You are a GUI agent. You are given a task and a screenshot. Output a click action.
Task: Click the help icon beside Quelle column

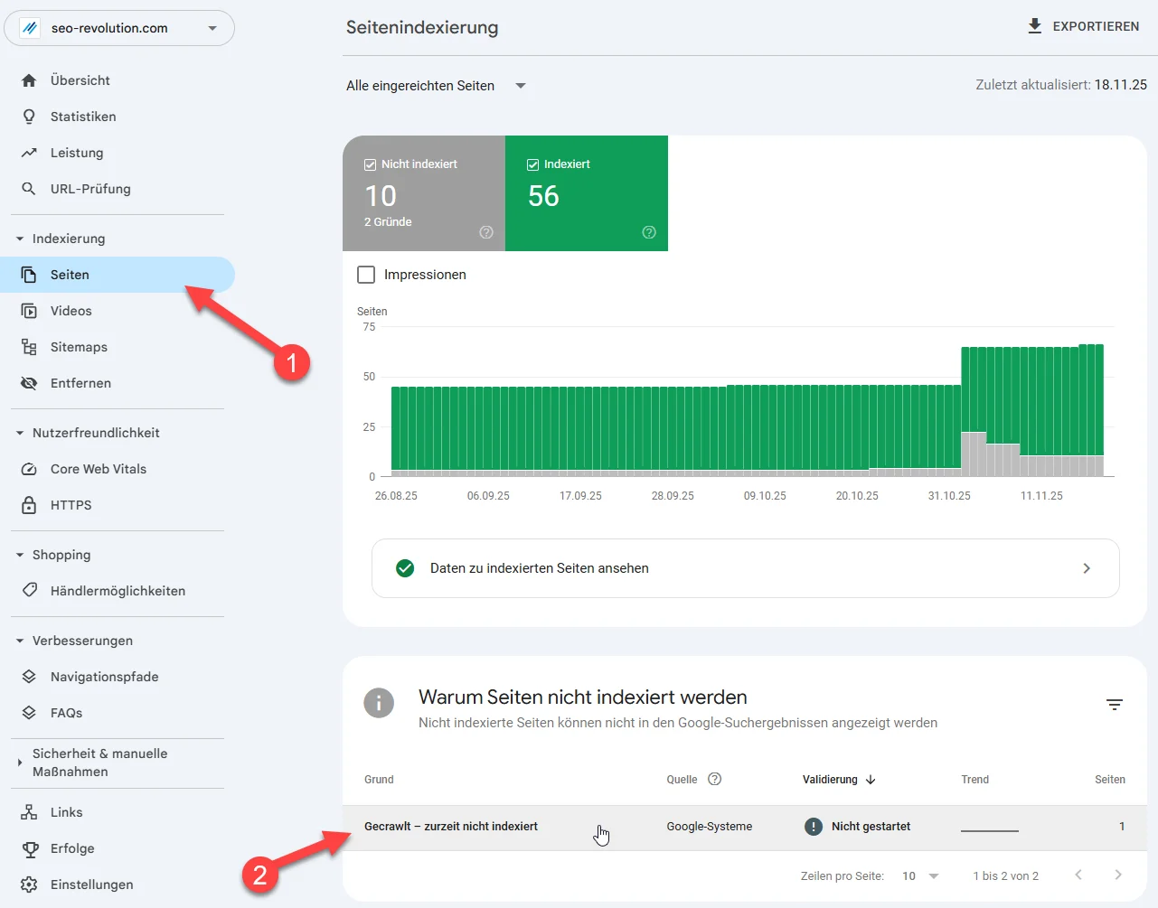pos(714,779)
